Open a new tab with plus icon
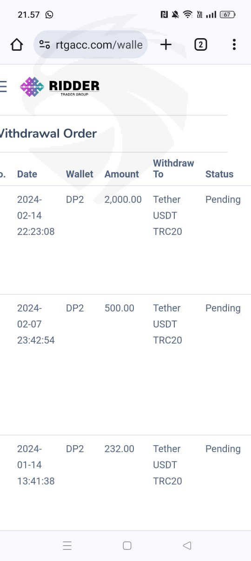The width and height of the screenshot is (251, 561). 166,45
